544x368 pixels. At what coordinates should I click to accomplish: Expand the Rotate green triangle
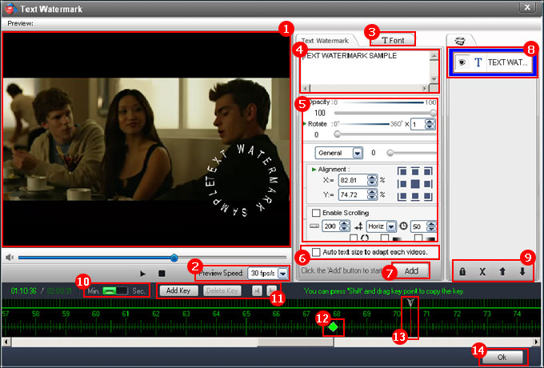(305, 124)
